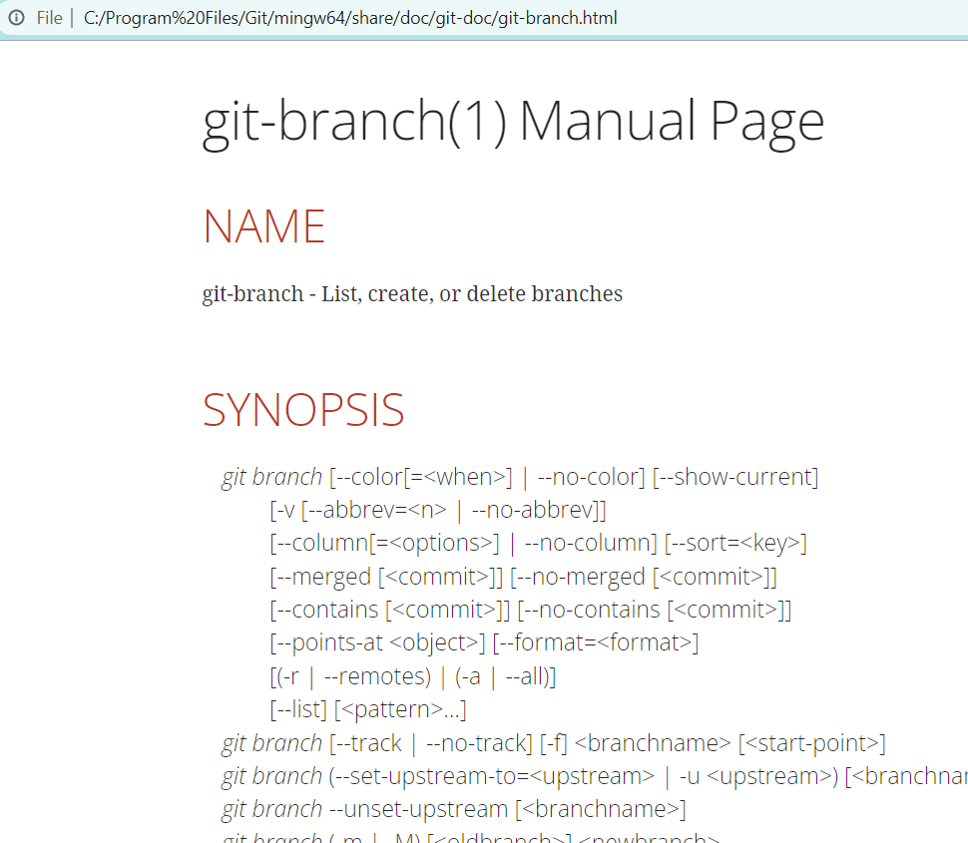Click the "[--format=<format>]" option text
Screen dimensions: 968x843
[596, 643]
